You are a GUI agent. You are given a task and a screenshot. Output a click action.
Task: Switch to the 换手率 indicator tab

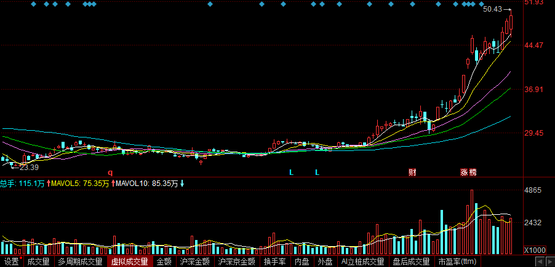[x=275, y=261]
